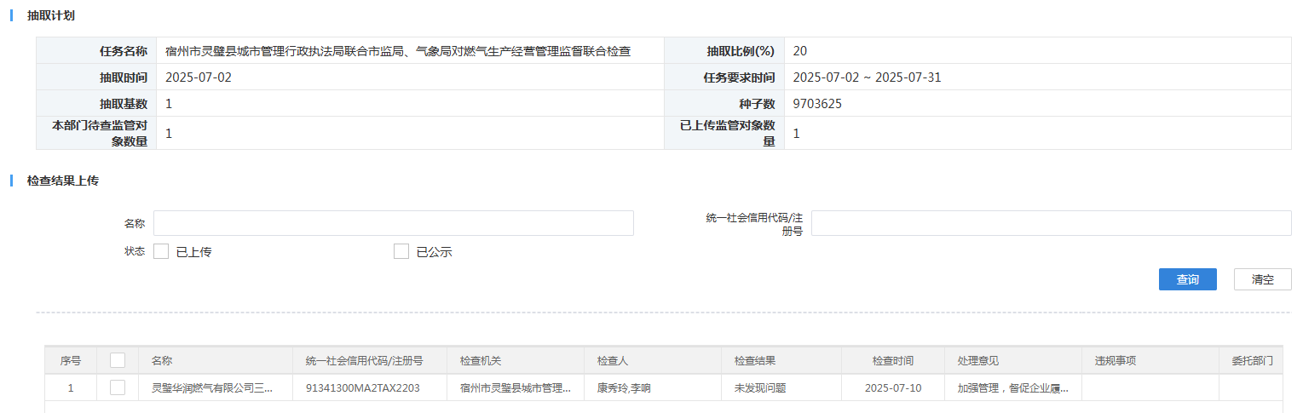
Task: Click the 违规事项 column header
Action: click(1116, 361)
